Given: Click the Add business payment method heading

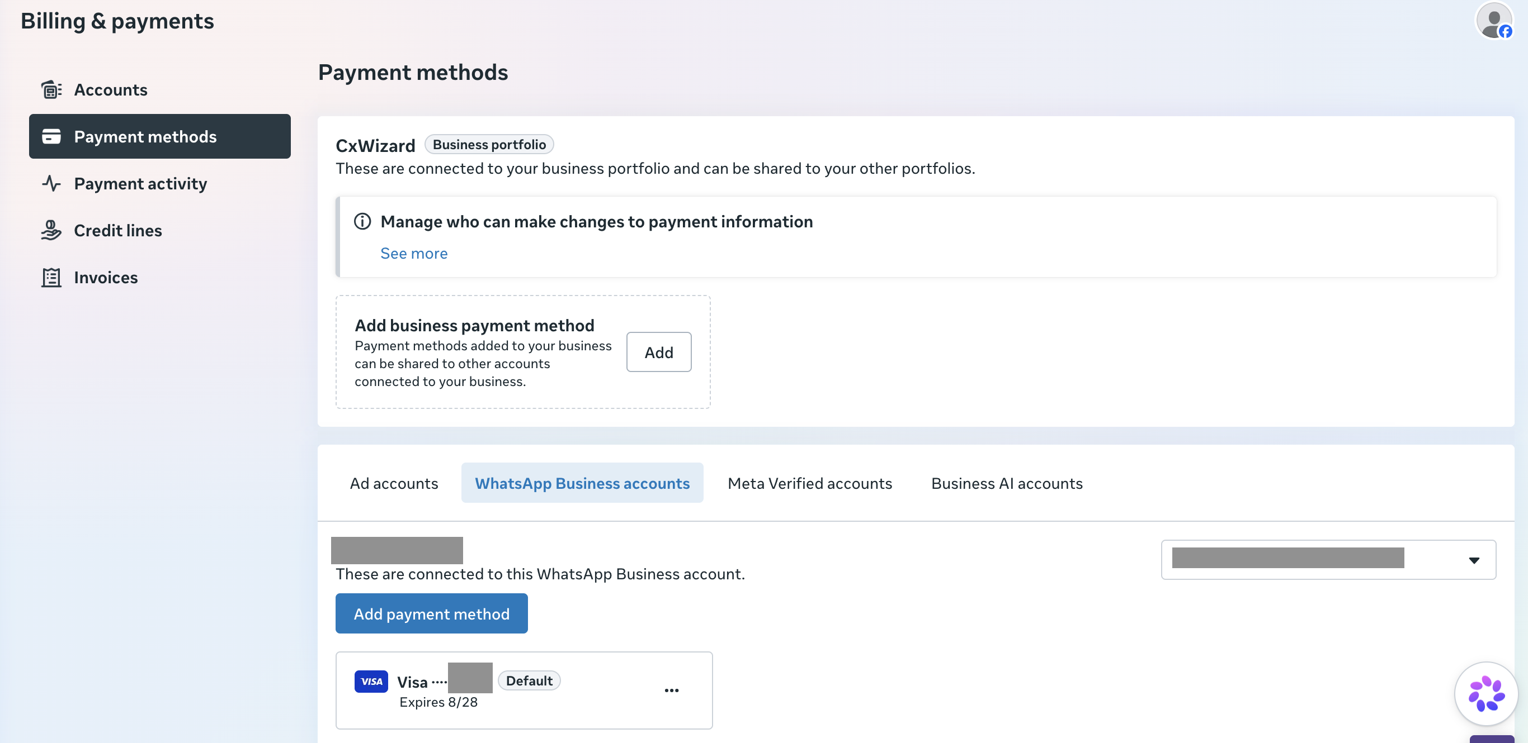Looking at the screenshot, I should (x=474, y=325).
